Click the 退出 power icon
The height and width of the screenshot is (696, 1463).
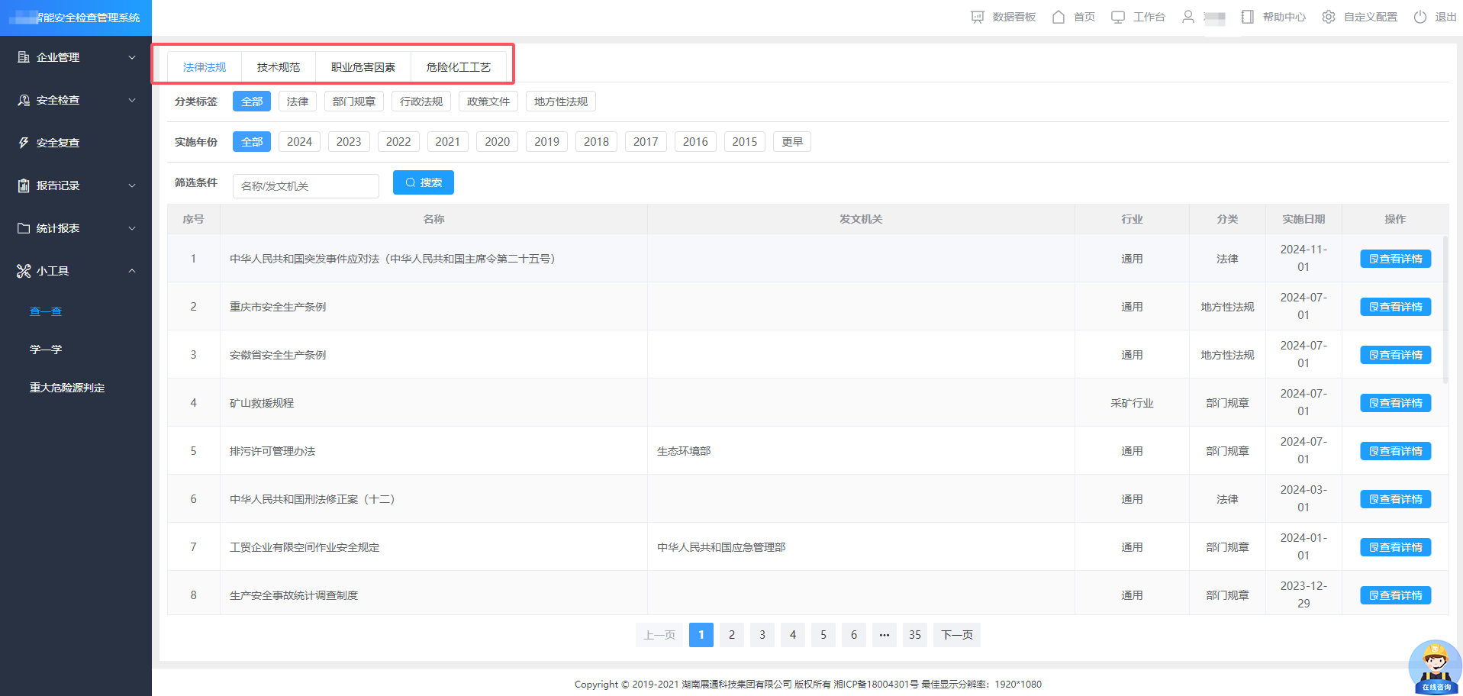click(x=1419, y=17)
